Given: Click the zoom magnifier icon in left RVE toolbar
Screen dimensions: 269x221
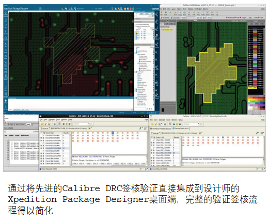Looking at the screenshot, I should [49, 124].
